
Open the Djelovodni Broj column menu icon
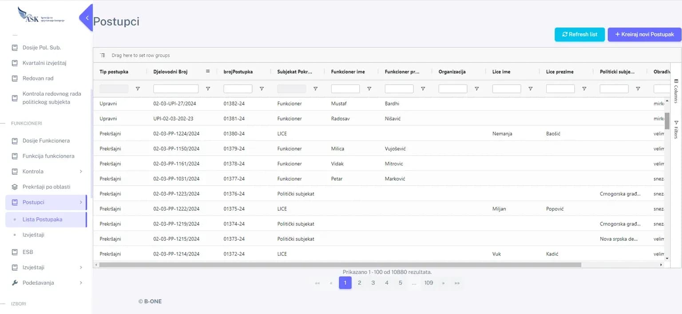208,71
